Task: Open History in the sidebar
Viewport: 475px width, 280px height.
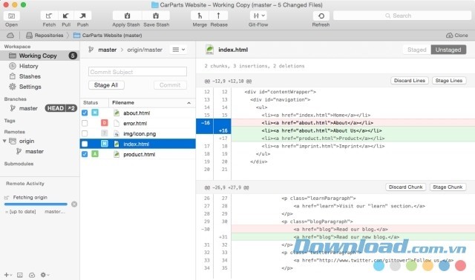Action: pos(29,66)
